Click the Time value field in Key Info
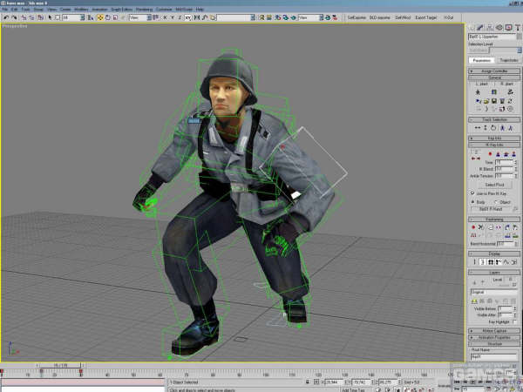Viewport: 523px width, 392px height. click(504, 162)
